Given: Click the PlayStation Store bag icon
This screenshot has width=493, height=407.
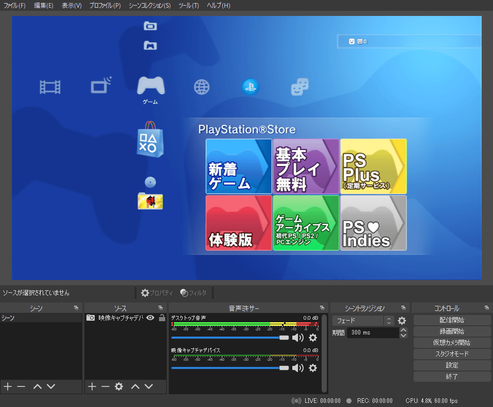Looking at the screenshot, I should pos(150,139).
